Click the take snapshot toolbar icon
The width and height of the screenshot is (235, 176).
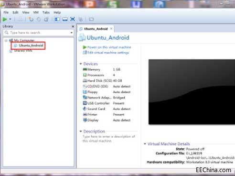(x=31, y=19)
